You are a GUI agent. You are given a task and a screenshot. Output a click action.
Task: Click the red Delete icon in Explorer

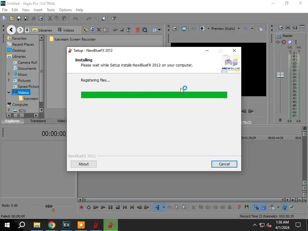(x=99, y=30)
